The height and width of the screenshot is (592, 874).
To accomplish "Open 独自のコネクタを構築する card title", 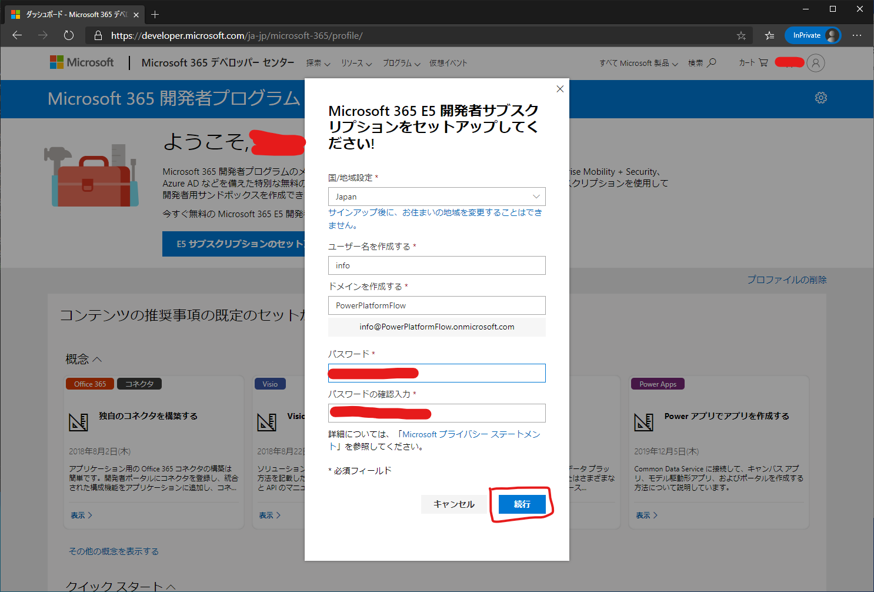I will coord(148,416).
